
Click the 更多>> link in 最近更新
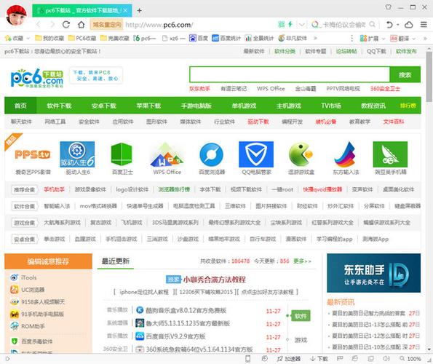click(302, 261)
